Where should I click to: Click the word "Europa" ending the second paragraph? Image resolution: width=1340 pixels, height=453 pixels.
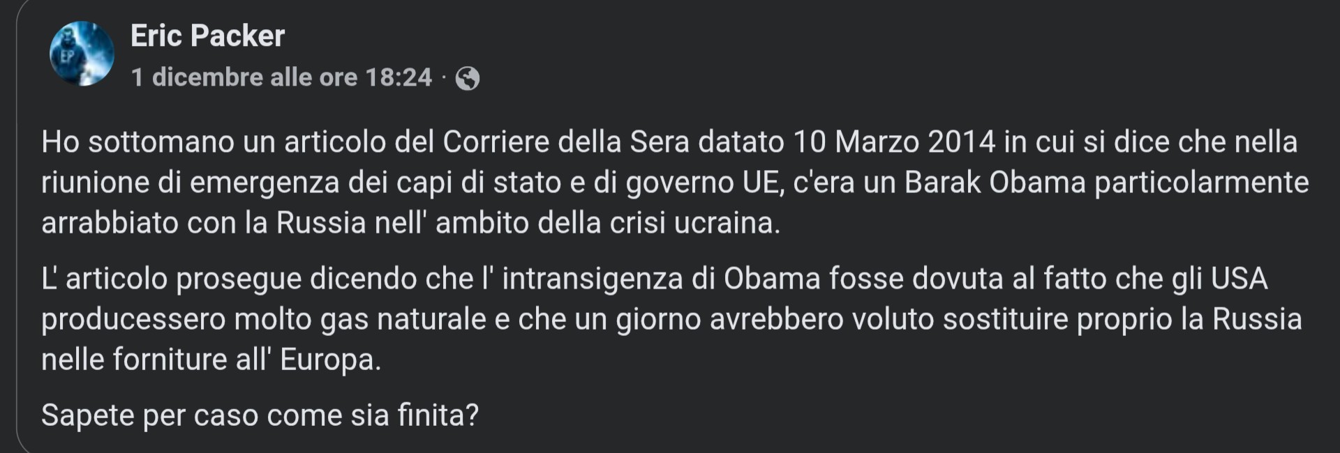click(330, 360)
